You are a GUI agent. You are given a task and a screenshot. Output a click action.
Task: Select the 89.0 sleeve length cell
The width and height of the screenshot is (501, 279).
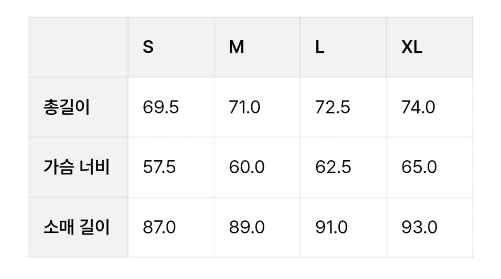click(x=247, y=227)
